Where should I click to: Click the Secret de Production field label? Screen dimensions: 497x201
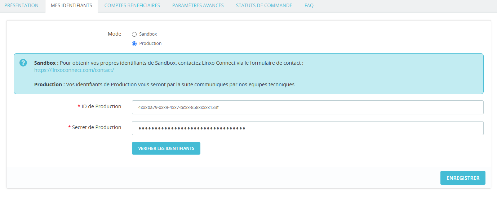(97, 127)
